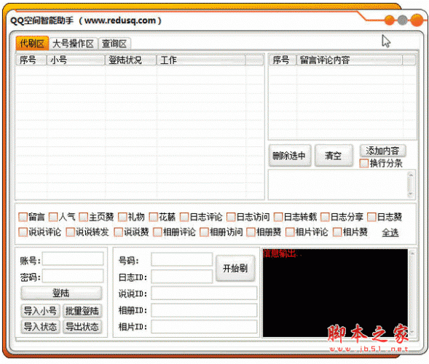Open the 查询区 tab
The height and width of the screenshot is (364, 429).
click(114, 44)
